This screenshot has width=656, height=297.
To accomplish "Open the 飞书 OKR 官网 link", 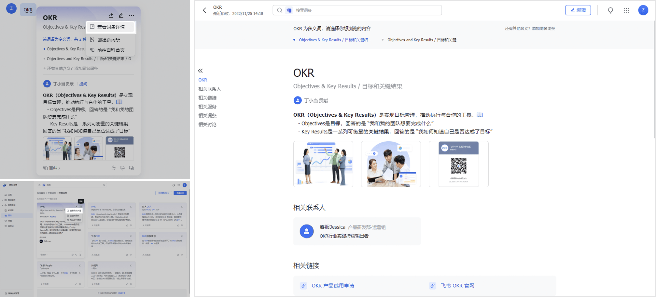I will (x=457, y=286).
